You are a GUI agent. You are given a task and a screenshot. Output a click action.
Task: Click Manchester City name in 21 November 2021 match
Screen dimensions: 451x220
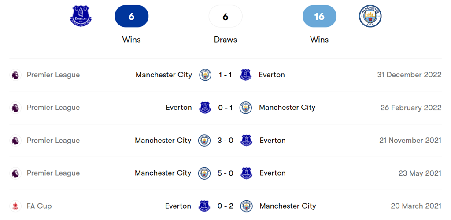point(163,141)
